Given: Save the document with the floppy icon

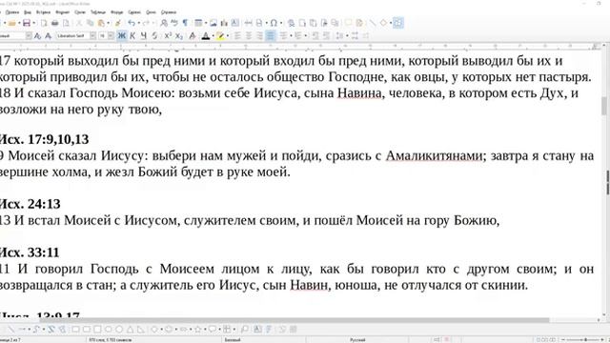Looking at the screenshot, I should (27, 23).
